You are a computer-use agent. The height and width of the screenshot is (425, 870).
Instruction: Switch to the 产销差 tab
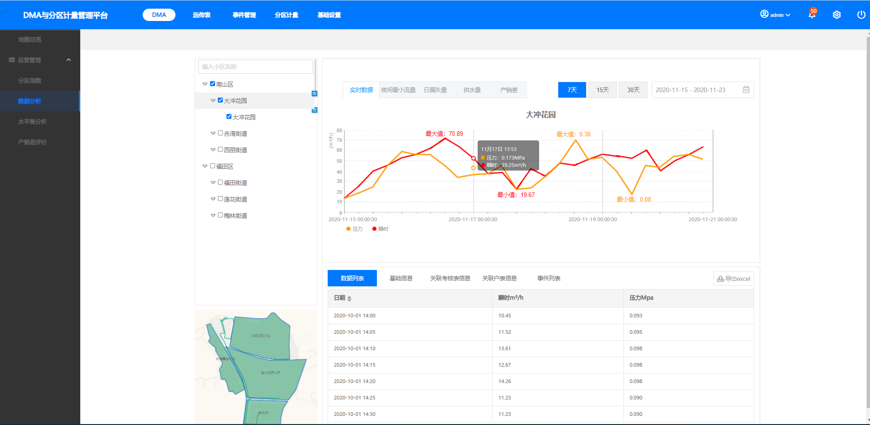click(x=509, y=90)
